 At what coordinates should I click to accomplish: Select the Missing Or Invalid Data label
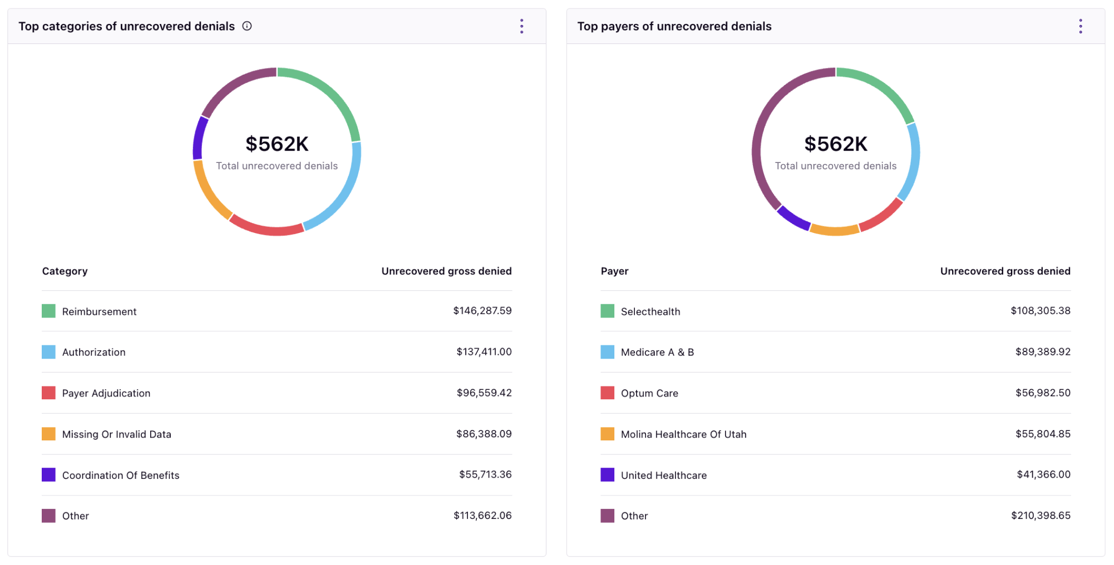116,434
